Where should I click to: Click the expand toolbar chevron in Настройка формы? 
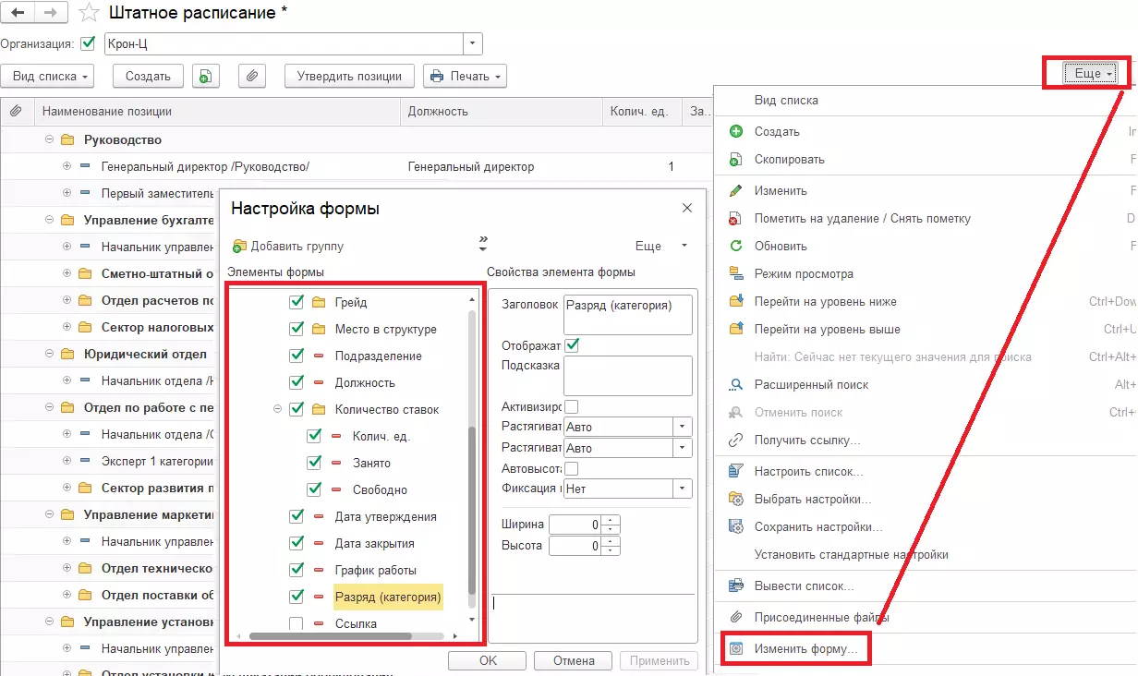(483, 244)
